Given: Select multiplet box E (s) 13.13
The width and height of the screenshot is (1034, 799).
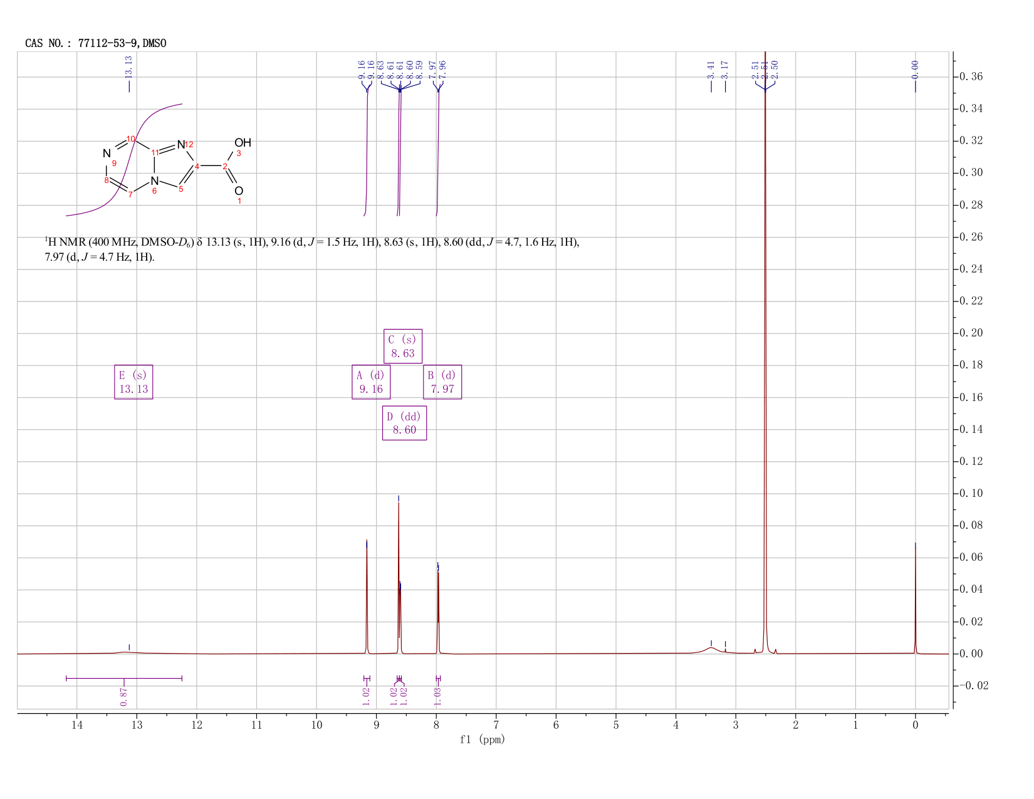Looking at the screenshot, I should [133, 382].
